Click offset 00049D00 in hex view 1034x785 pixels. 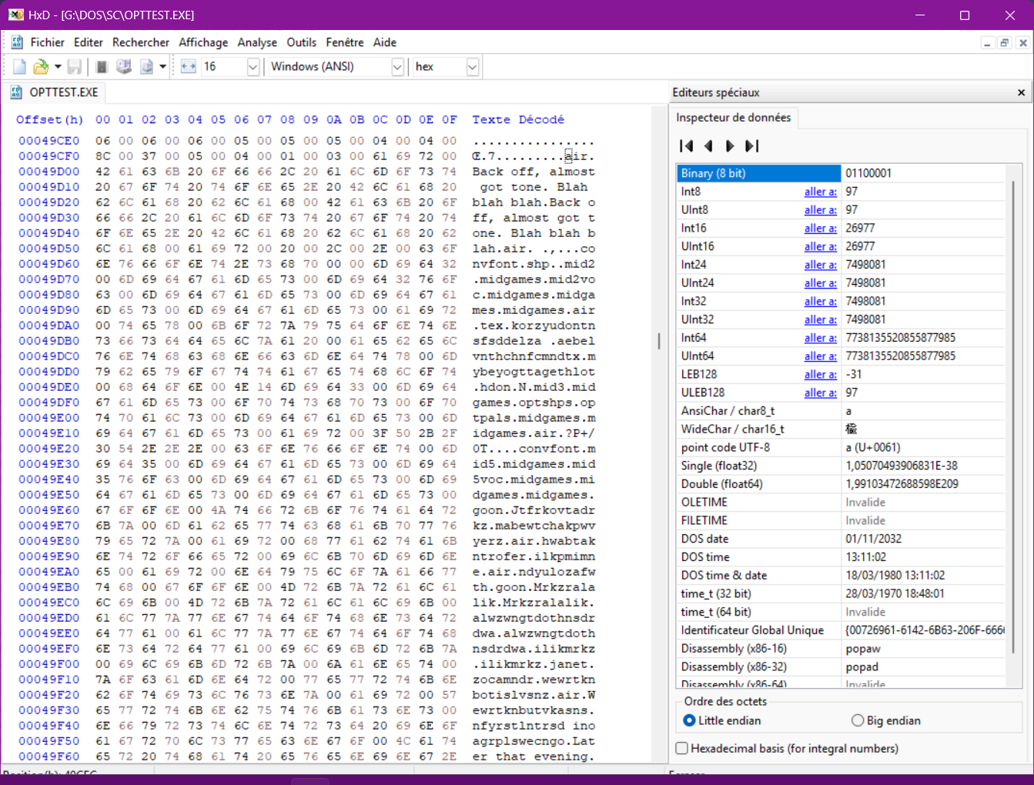[x=49, y=172]
